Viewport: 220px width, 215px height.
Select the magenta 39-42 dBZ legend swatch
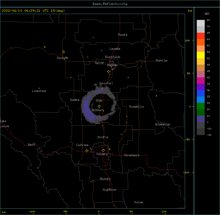pyautogui.click(x=201, y=80)
